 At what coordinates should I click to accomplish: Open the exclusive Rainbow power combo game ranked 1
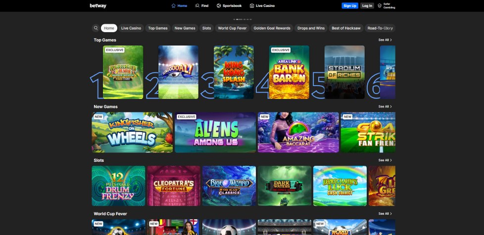click(x=123, y=72)
